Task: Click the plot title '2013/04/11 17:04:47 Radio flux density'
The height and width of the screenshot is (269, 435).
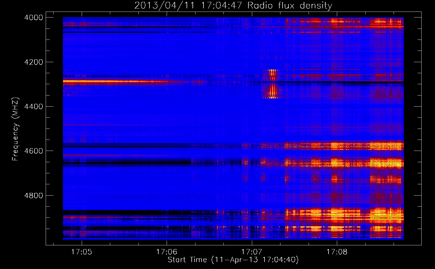Action: tap(233, 5)
